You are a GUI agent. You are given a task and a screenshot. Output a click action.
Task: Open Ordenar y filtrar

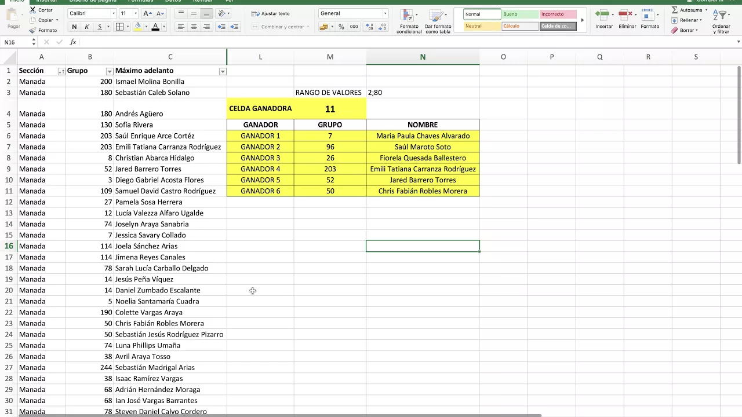point(722,21)
